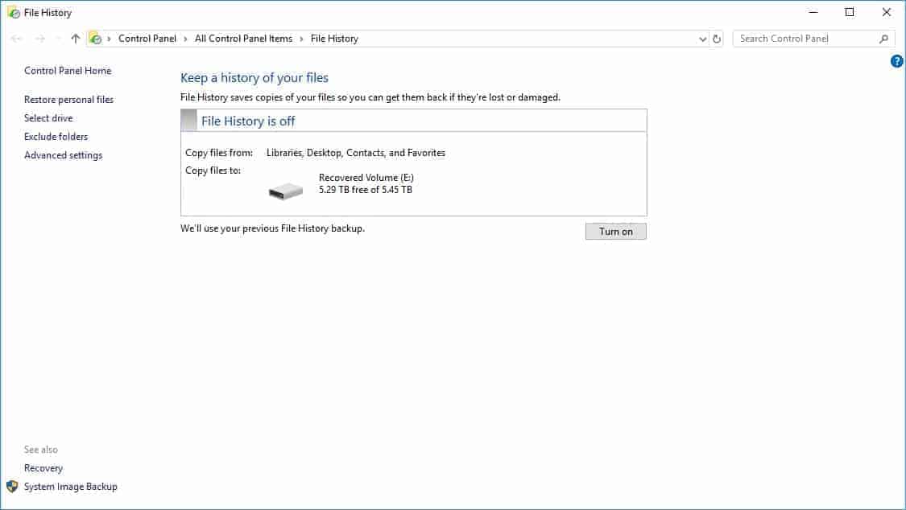Viewport: 906px width, 510px height.
Task: Click the Recovered Volume (E:) drive icon
Action: [285, 191]
